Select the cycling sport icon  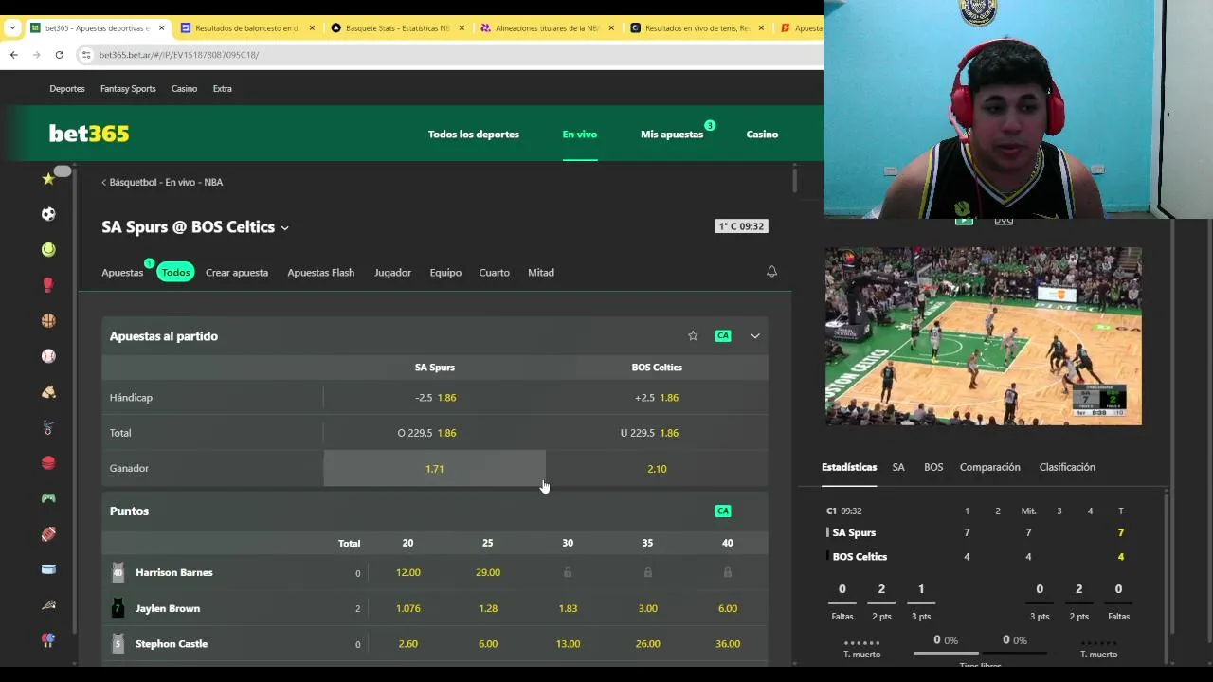coord(48,427)
